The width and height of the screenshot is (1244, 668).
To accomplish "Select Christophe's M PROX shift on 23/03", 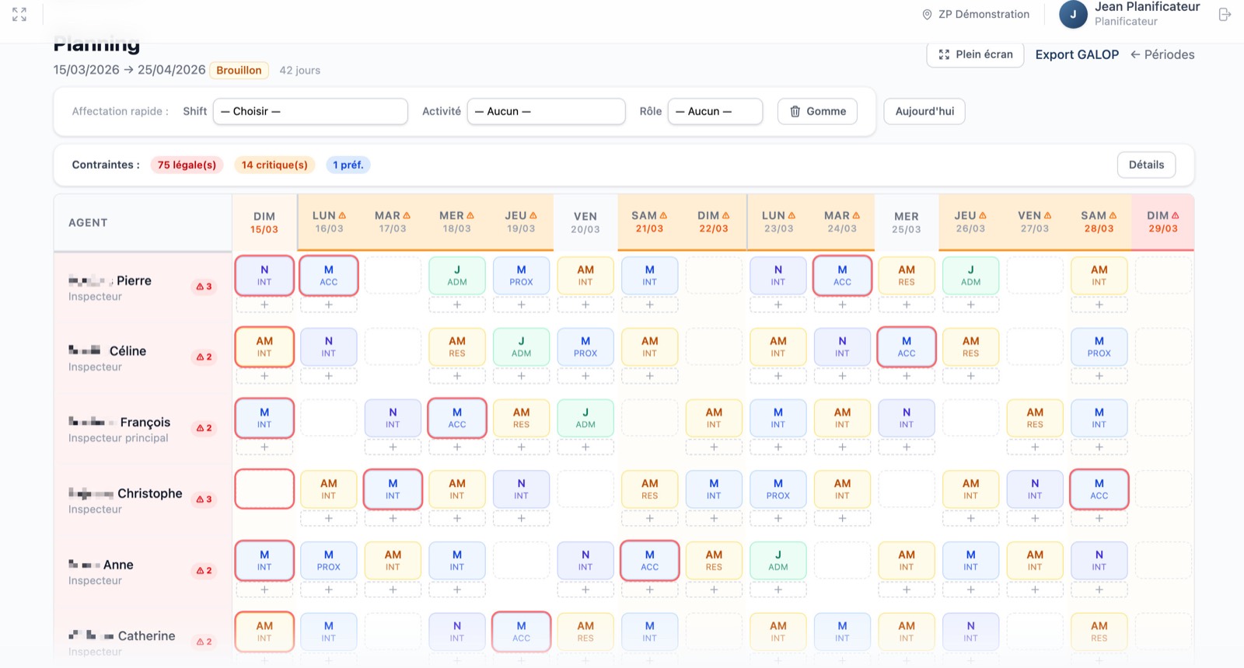I will click(778, 489).
